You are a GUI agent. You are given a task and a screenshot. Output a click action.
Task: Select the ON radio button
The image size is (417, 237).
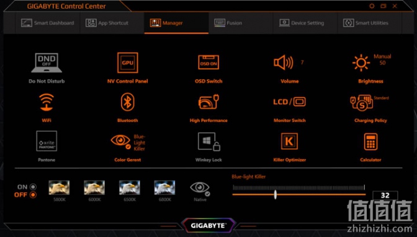coord(33,187)
